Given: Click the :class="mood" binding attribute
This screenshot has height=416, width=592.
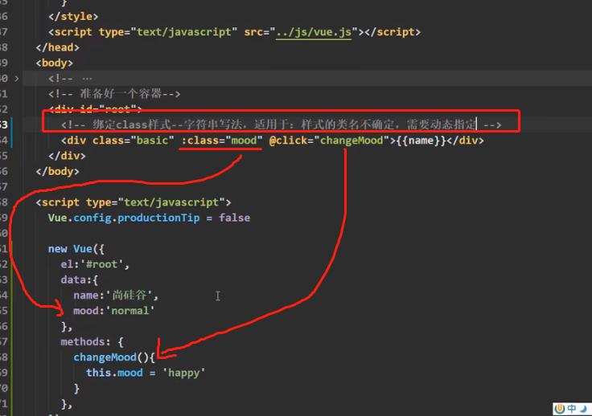Looking at the screenshot, I should (x=222, y=141).
